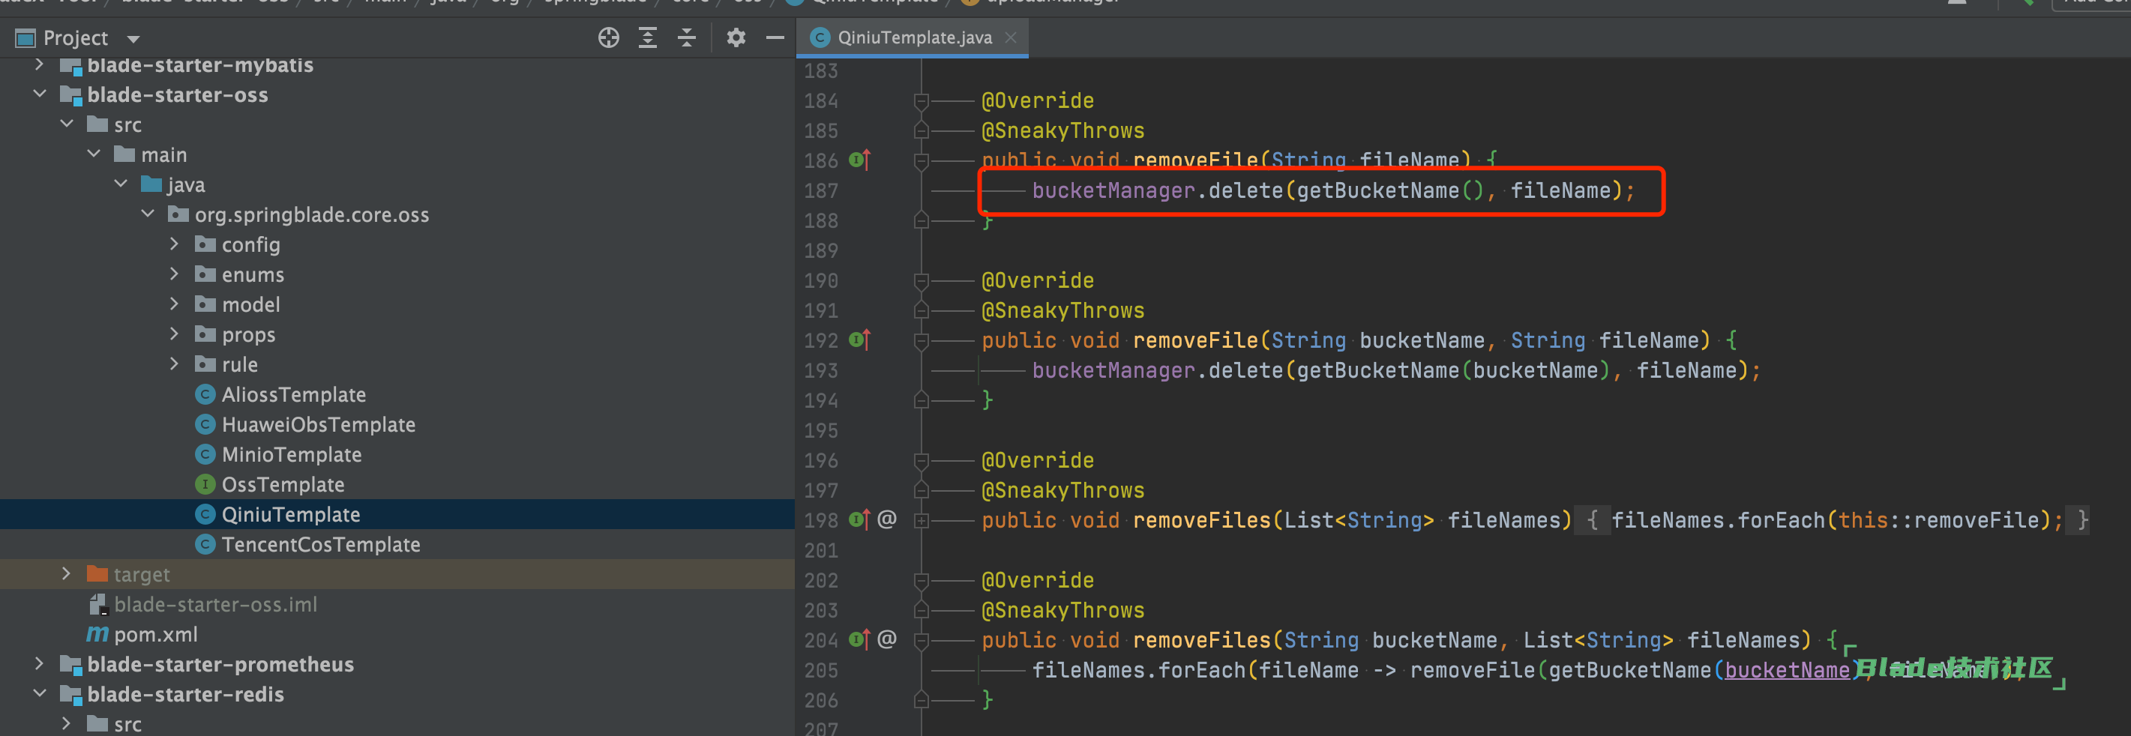Viewport: 2131px width, 736px height.
Task: Click implements-method gutter icon on line 186
Action: (x=859, y=160)
